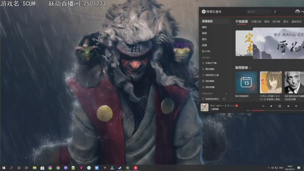Add new playlist with plus icon
Screen dimensions: 304x171
226,93
